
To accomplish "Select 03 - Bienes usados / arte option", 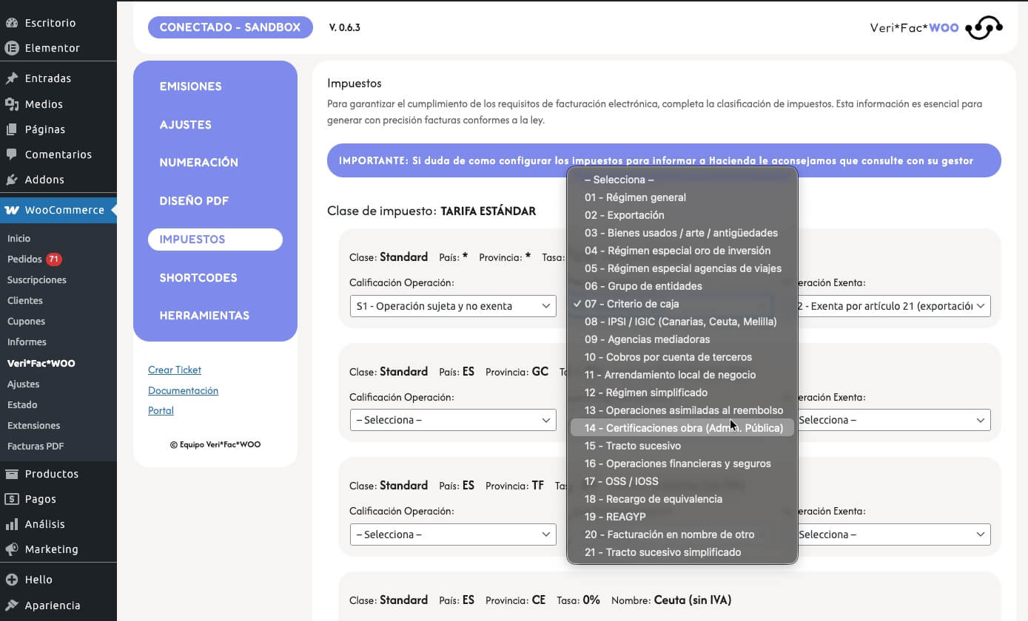I will pos(682,233).
